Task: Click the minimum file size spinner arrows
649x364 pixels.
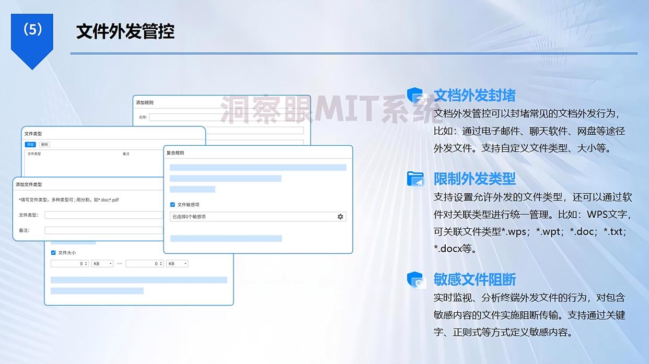Action: pos(87,264)
